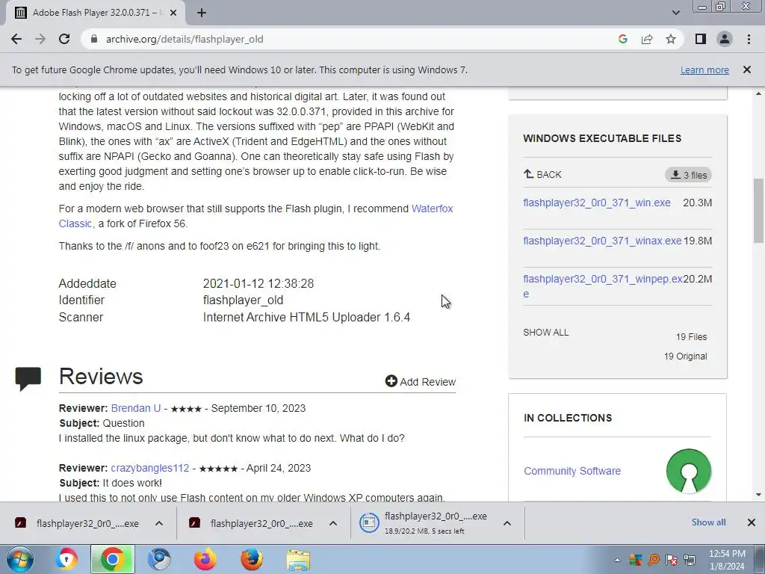Open a new browser tab
This screenshot has height=574, width=765.
coord(202,13)
